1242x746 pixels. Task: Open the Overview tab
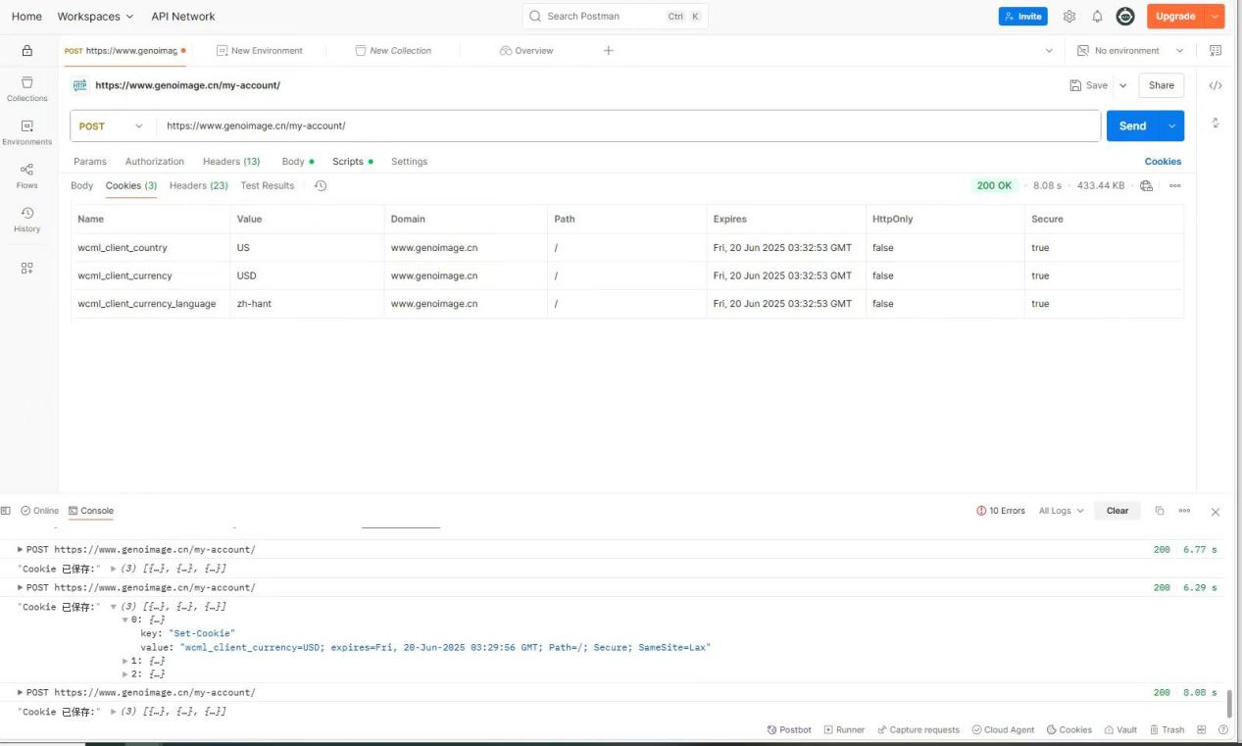pyautogui.click(x=526, y=51)
